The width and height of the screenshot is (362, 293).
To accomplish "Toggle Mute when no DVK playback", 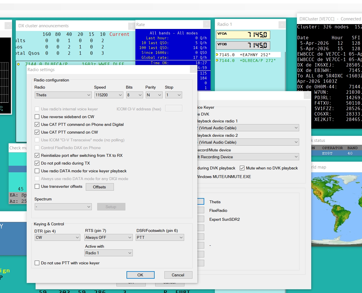I will (242, 168).
